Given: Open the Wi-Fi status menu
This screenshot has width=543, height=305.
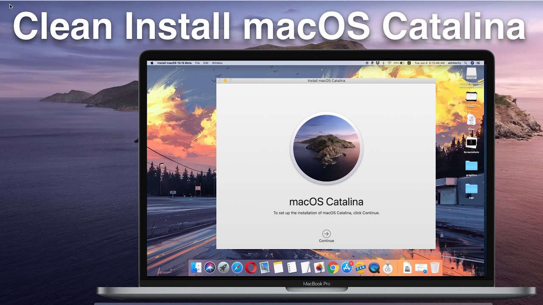Looking at the screenshot, I should click(389, 63).
